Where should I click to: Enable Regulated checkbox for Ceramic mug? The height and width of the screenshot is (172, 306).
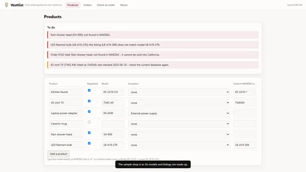tap(89, 122)
